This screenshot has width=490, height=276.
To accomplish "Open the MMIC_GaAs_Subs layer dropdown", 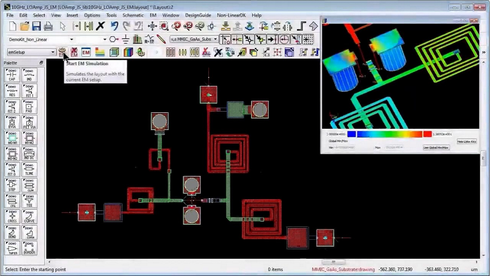I will (194, 39).
